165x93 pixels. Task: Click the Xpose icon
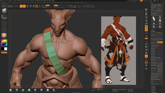tap(146, 69)
